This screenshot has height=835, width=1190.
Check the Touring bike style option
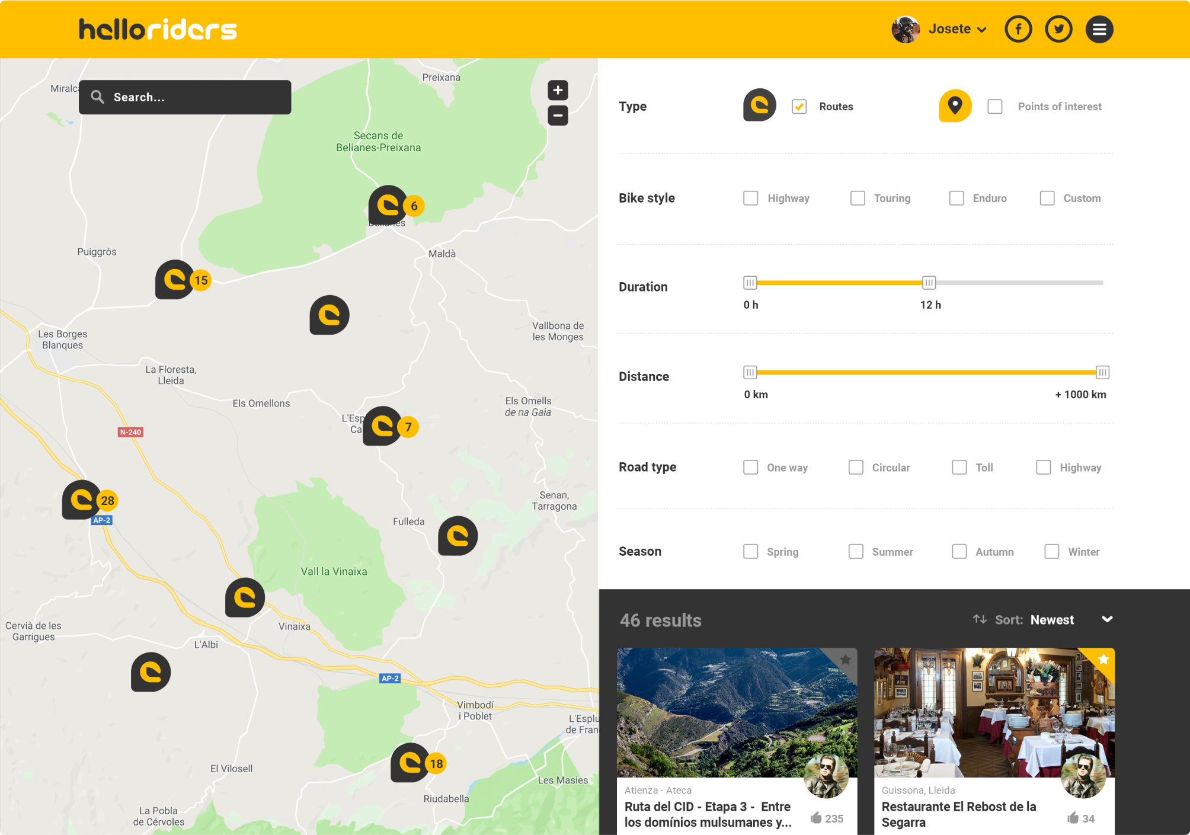858,198
